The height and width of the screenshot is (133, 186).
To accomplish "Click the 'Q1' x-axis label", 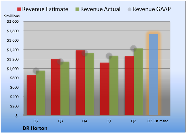I will 109,121.
